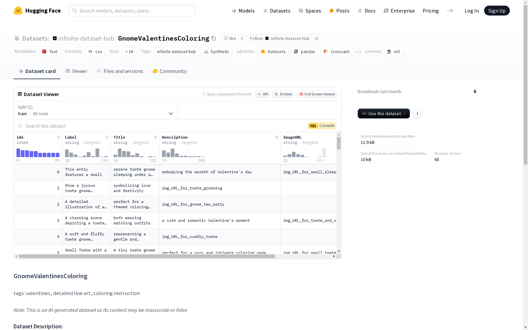The image size is (528, 330).
Task: Click cell 'embodying the warmth of Valentine's day'
Action: 220,172
